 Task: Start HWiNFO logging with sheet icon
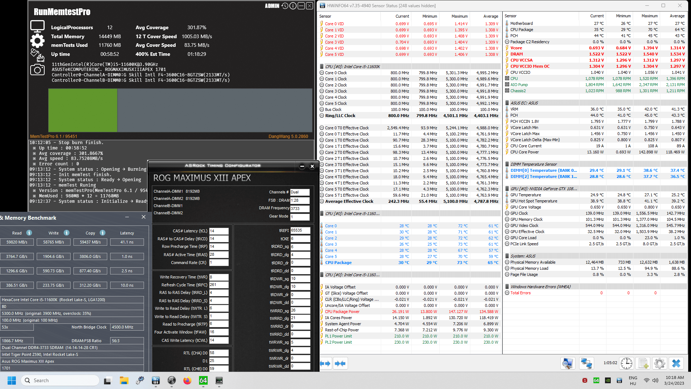click(x=643, y=363)
